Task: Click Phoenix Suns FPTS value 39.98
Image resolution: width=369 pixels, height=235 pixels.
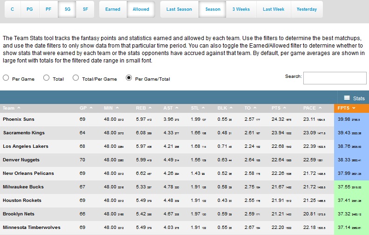Action: point(344,119)
